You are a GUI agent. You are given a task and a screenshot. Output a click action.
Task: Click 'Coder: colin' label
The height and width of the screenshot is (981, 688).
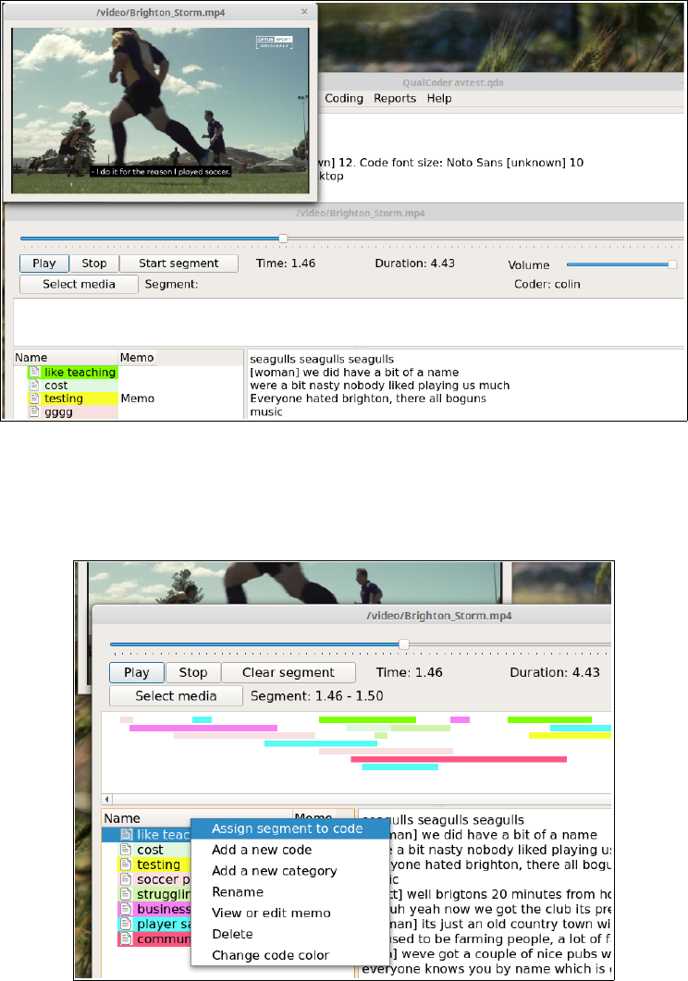click(x=547, y=284)
